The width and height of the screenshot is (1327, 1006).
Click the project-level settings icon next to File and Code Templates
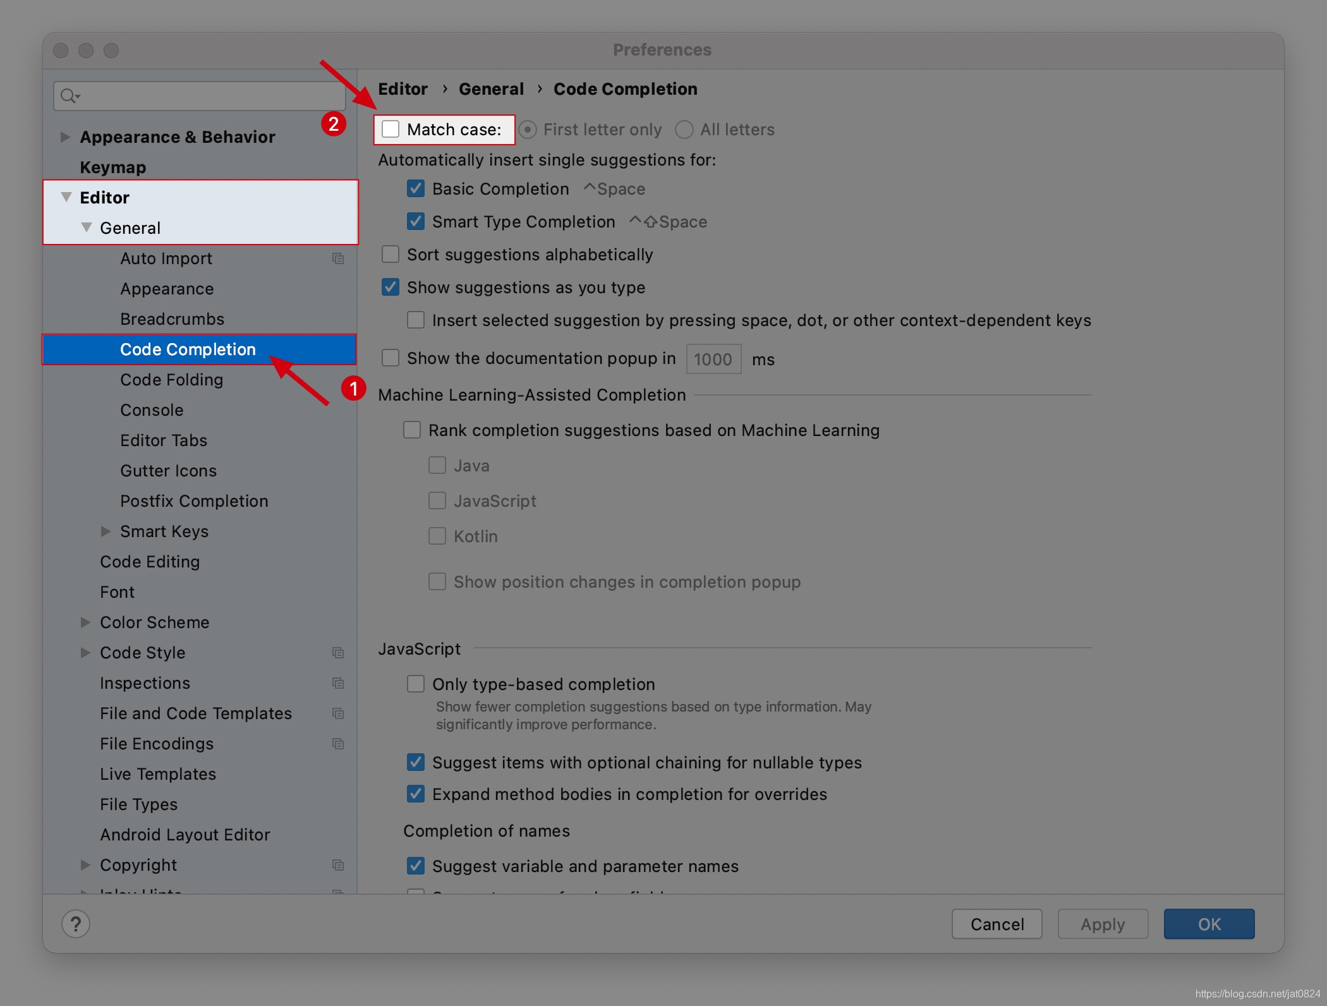click(x=338, y=713)
